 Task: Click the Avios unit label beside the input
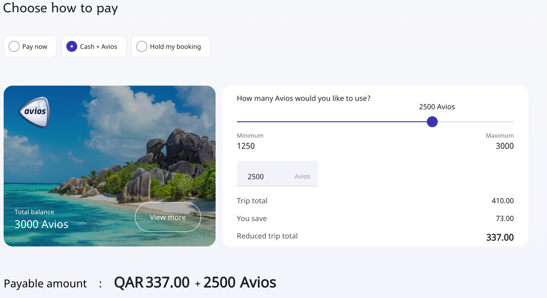coord(302,176)
